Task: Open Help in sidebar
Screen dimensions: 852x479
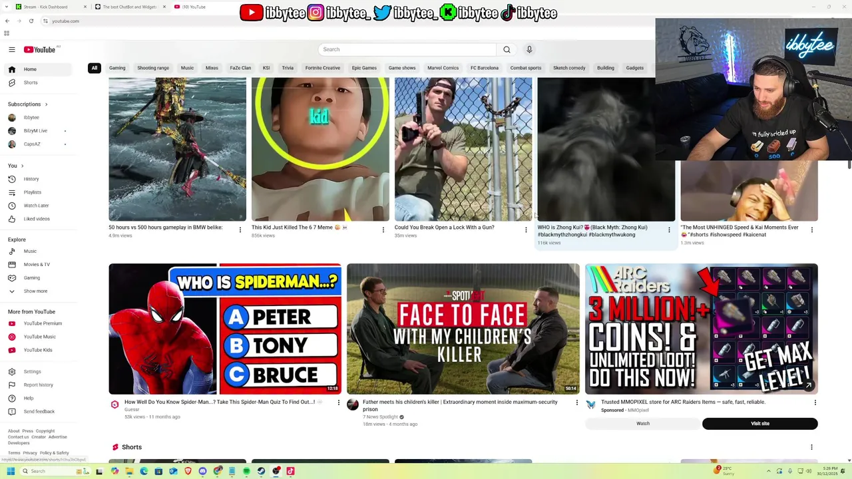Action: tap(39, 399)
